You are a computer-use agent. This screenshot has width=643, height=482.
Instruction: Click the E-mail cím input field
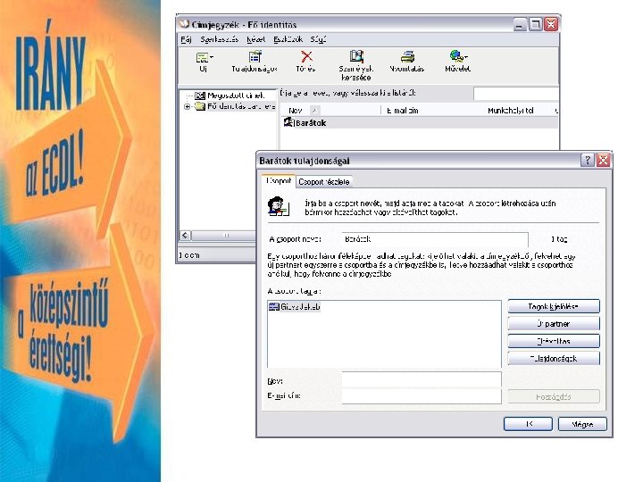[422, 396]
